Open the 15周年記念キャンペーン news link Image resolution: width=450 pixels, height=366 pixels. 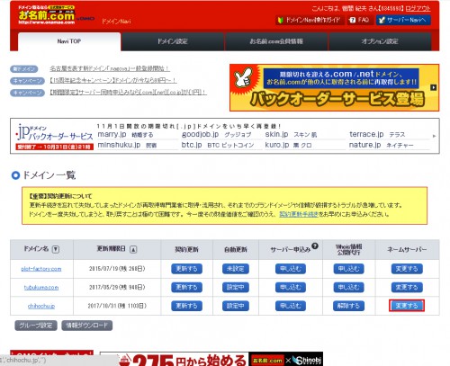113,81
